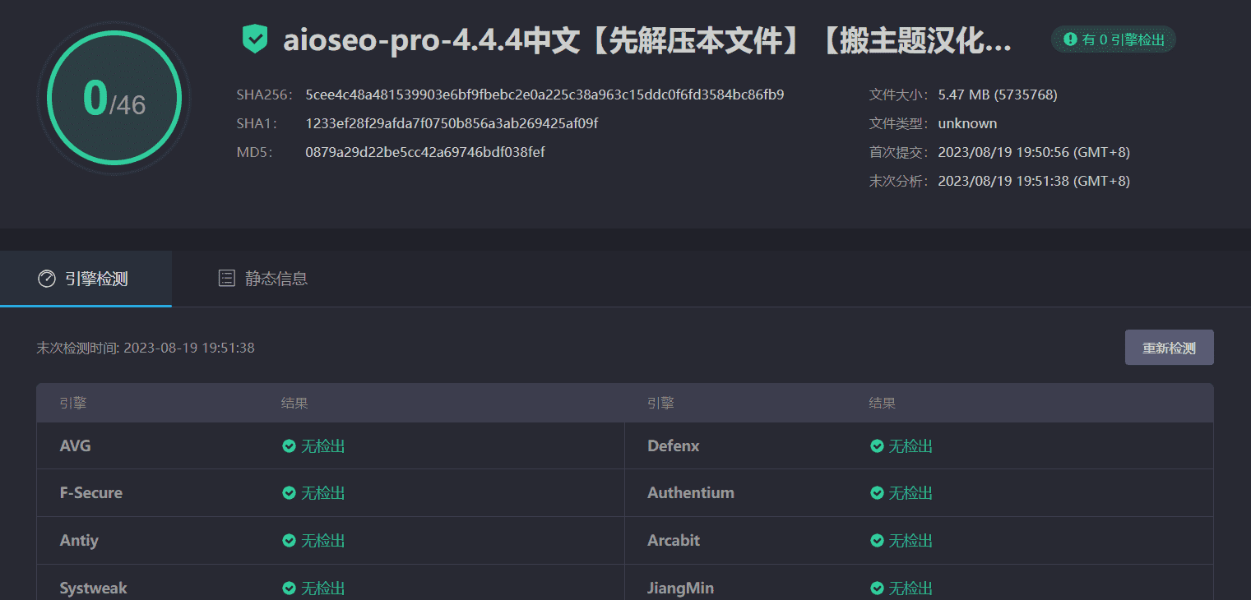The height and width of the screenshot is (600, 1251).
Task: Click the left 引擎 column header
Action: click(73, 404)
